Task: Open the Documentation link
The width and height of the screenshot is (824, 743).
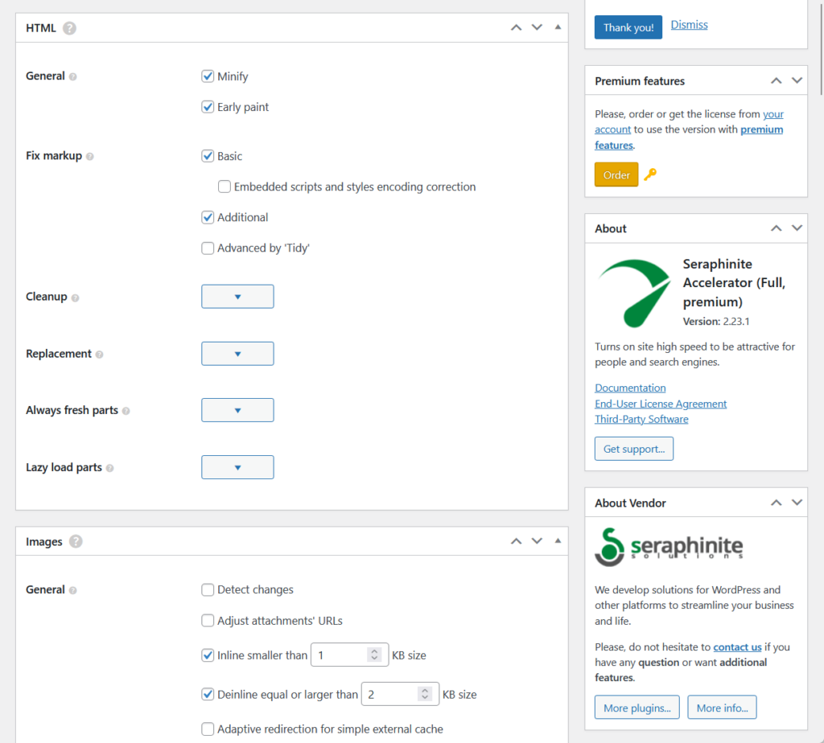Action: [x=630, y=388]
